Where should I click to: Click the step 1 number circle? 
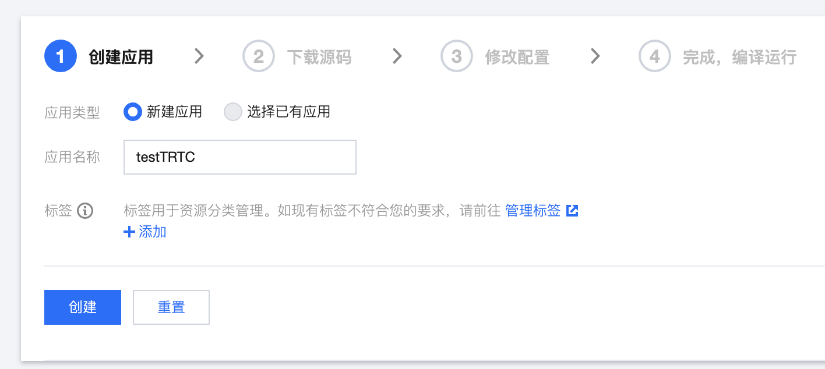[61, 56]
